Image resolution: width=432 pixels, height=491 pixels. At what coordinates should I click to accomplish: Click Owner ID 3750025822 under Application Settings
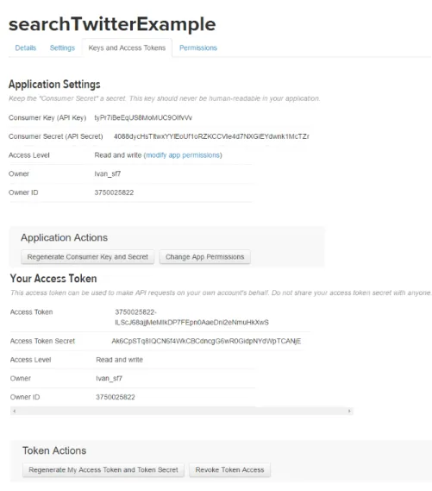(114, 192)
